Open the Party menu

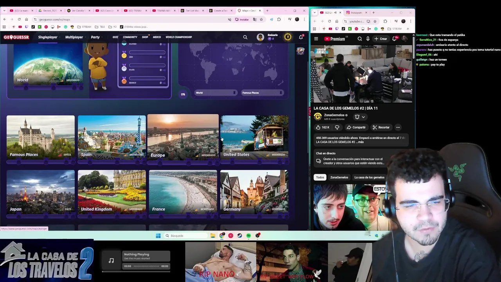[x=95, y=37]
